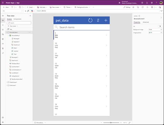
Task: Click the sort icon in app header
Action: point(98,20)
